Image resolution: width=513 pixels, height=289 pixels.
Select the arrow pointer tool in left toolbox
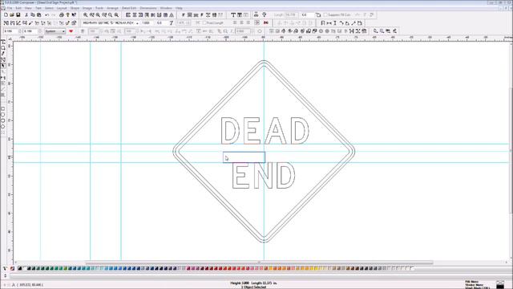pos(3,66)
